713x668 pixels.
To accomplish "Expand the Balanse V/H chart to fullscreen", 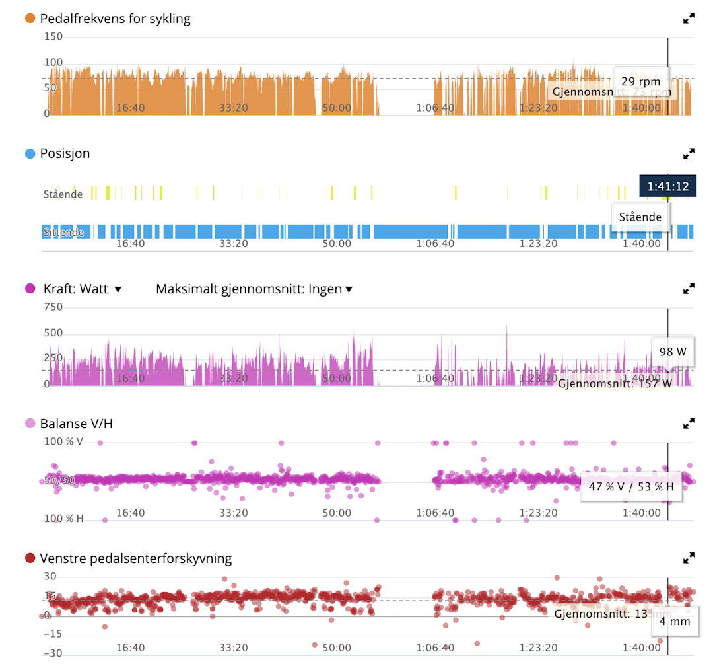I will [689, 424].
